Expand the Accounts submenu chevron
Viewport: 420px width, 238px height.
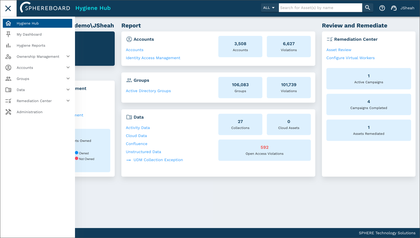click(68, 68)
